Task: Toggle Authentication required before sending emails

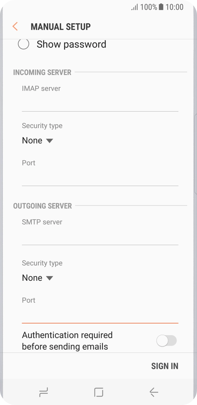Action: click(166, 340)
